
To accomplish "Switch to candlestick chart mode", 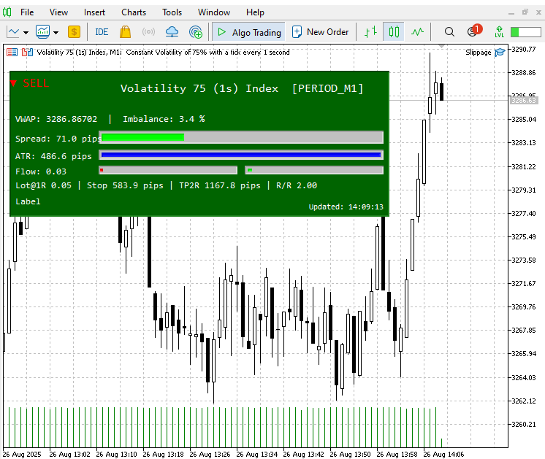I will tap(394, 32).
